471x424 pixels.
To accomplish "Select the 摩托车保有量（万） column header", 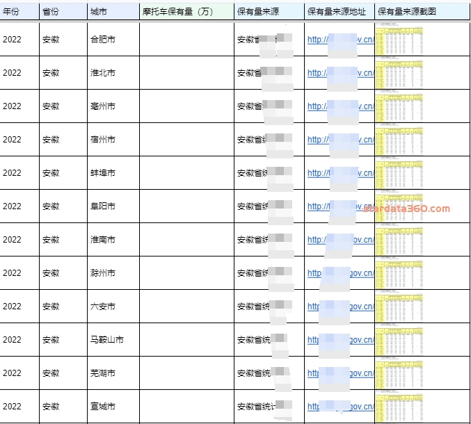I will (x=177, y=13).
